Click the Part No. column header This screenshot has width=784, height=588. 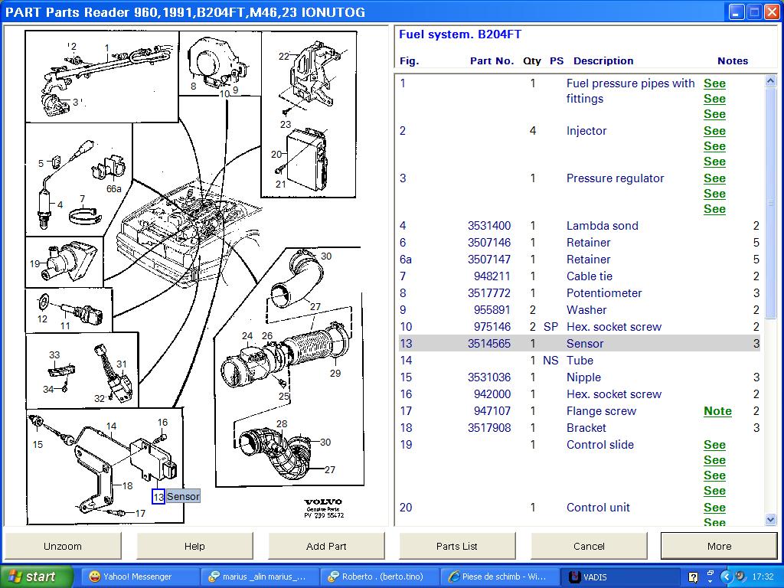[x=492, y=61]
